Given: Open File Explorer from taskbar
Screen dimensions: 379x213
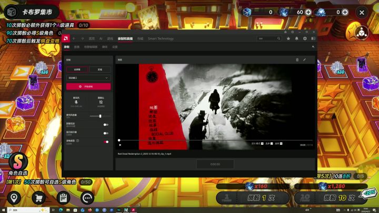Looking at the screenshot, I should 68,210.
